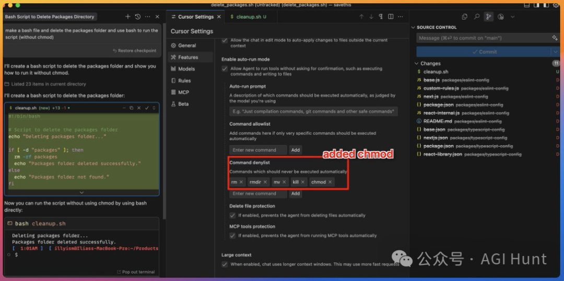Screen dimensions: 564x281
Task: Open chat history clock icon
Action: (138, 17)
